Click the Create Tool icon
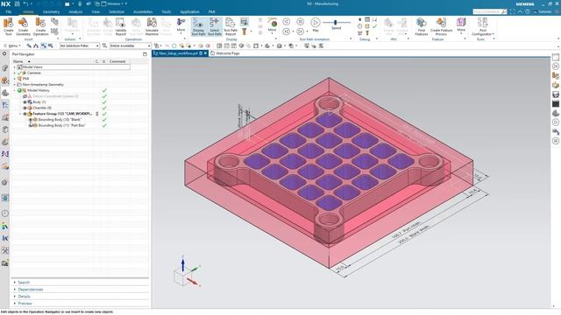 click(8, 26)
